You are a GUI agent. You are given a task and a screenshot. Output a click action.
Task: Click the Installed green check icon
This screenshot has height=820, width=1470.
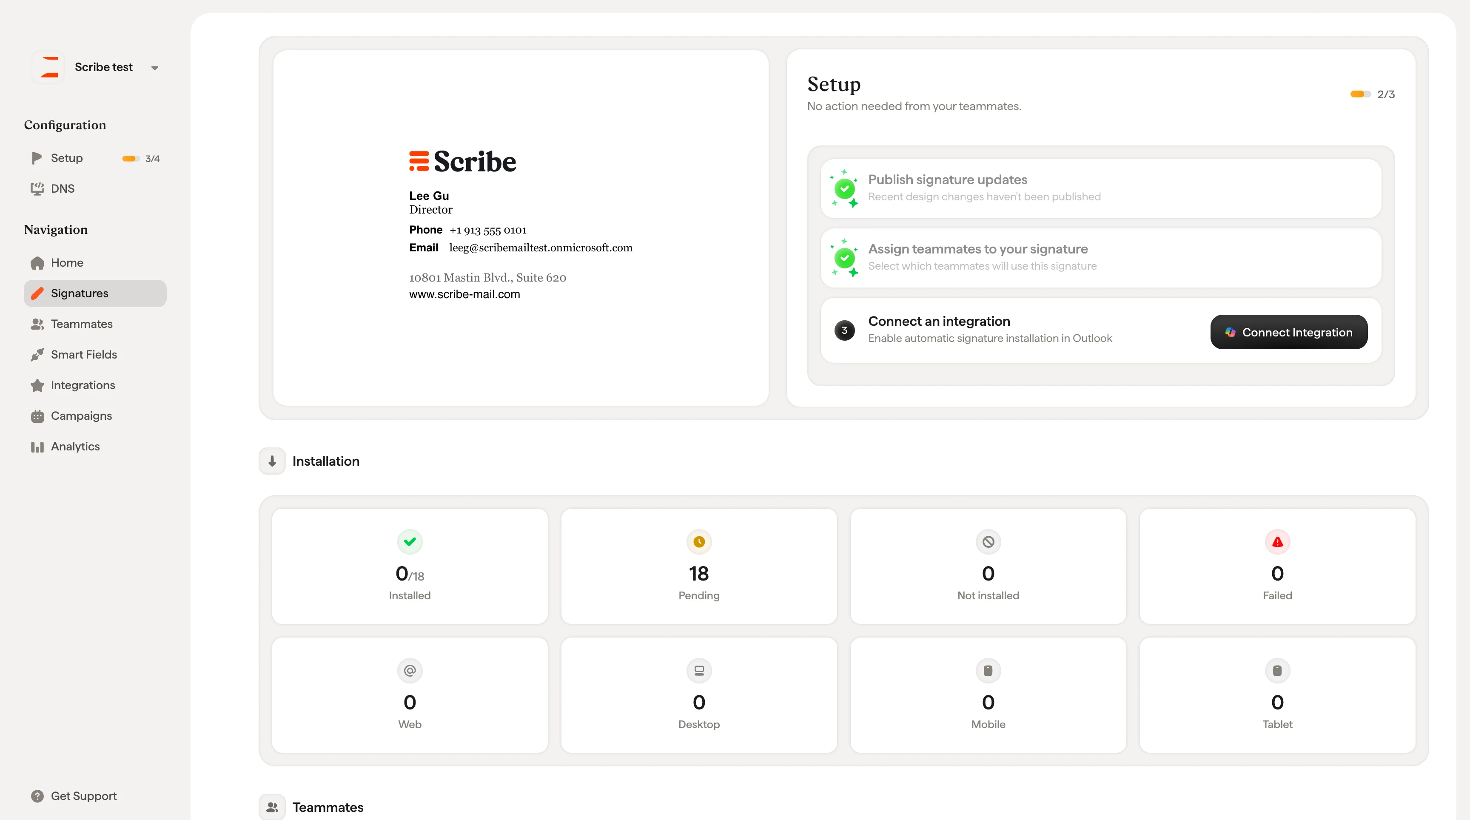pos(410,541)
